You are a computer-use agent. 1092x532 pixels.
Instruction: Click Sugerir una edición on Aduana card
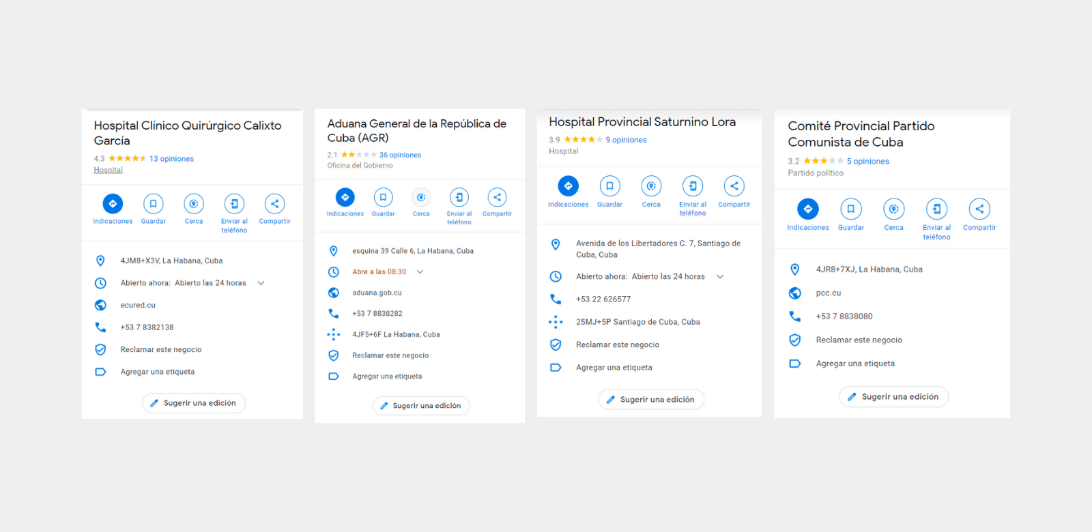tap(421, 406)
